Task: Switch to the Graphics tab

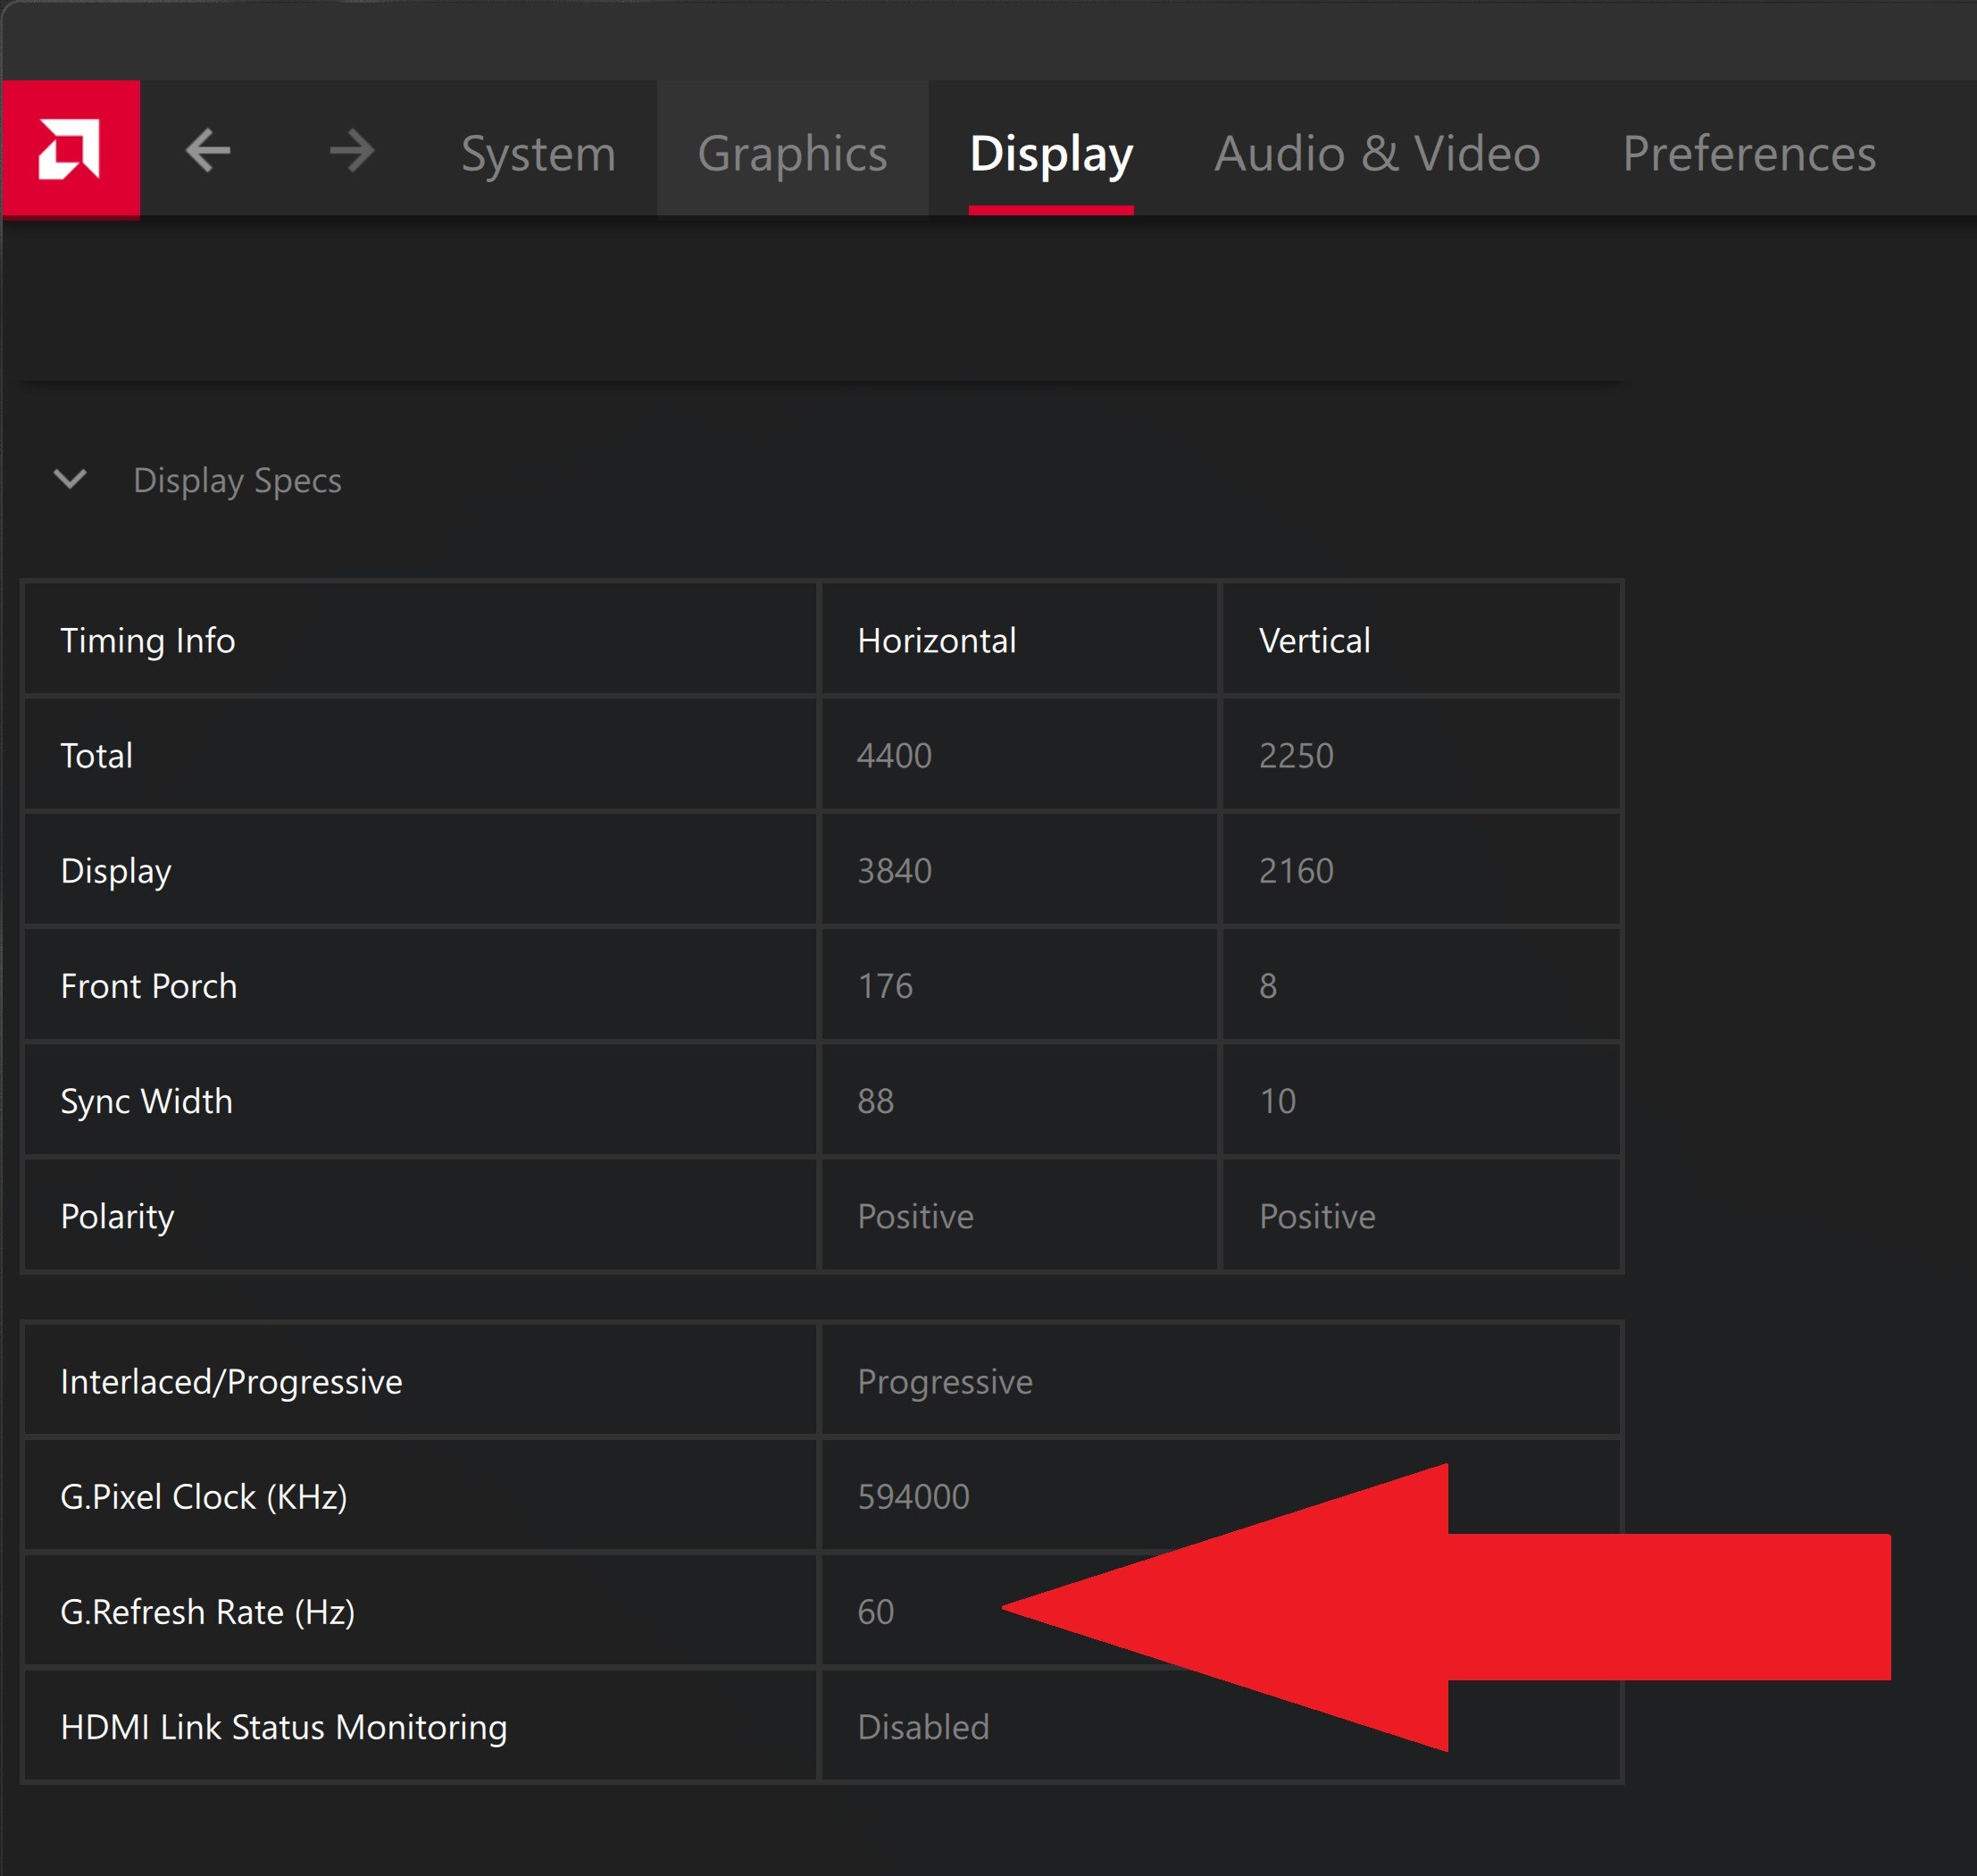Action: click(x=791, y=153)
